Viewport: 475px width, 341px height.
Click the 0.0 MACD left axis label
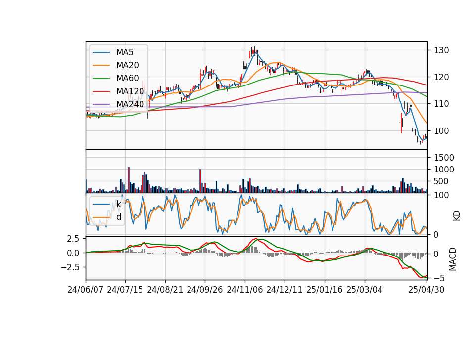(x=73, y=253)
